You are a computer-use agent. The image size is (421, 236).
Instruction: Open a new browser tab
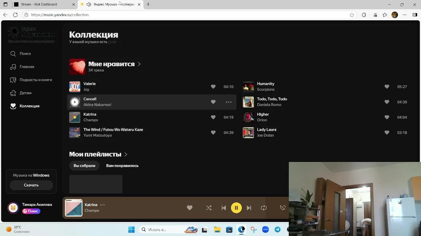coord(148,4)
